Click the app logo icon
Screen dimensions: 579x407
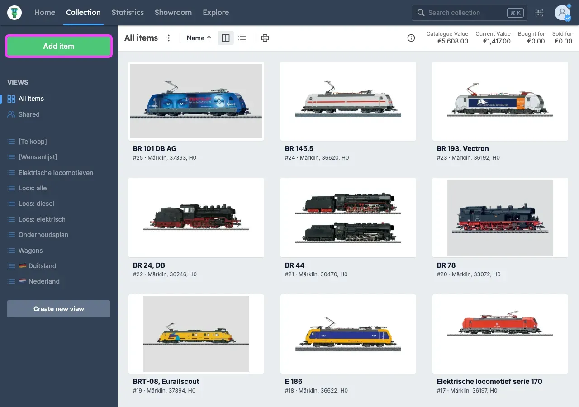15,13
